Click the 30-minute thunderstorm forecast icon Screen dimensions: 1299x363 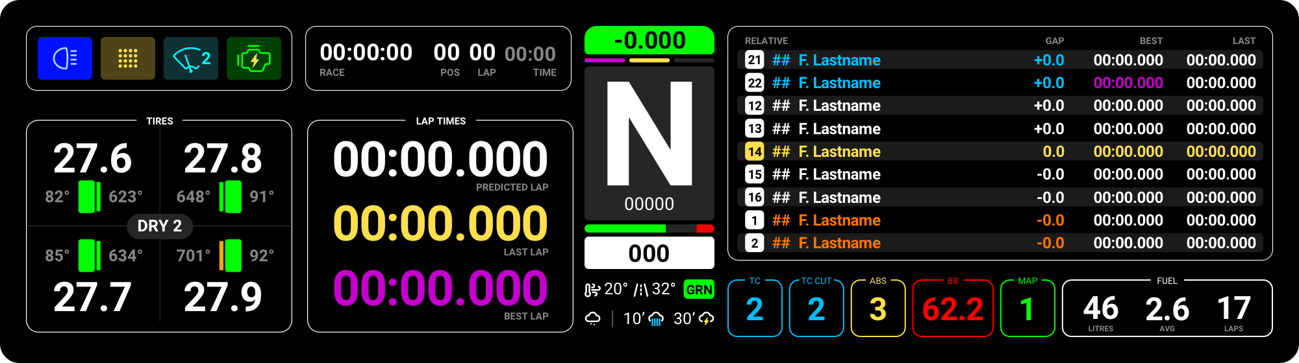pos(706,319)
